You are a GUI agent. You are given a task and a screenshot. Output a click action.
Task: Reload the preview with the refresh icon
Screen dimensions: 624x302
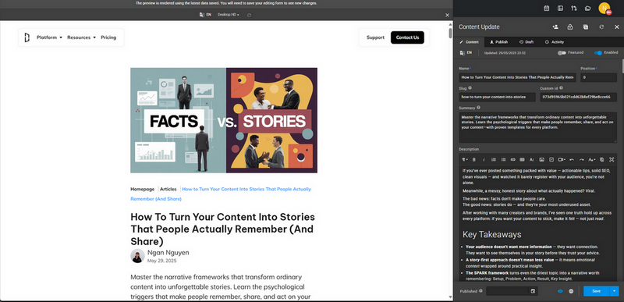click(249, 15)
